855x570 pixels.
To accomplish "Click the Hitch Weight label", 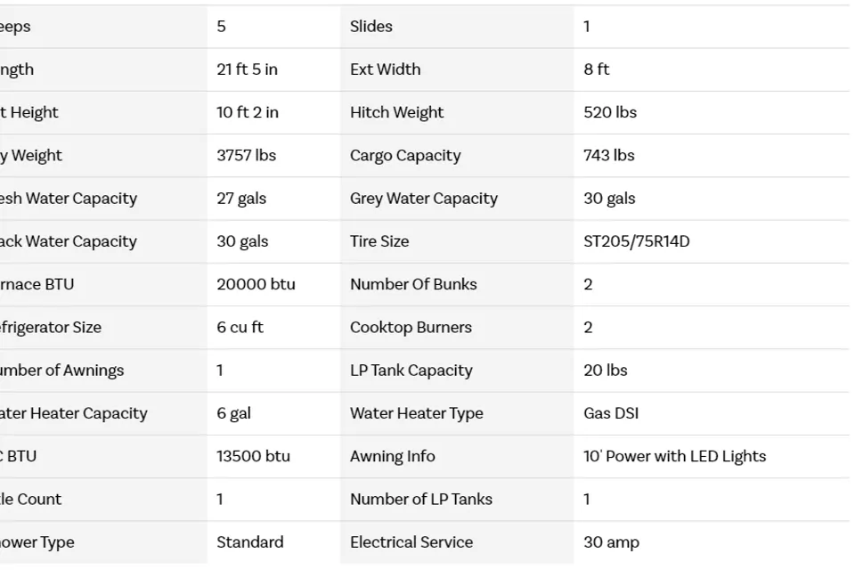I will point(396,112).
